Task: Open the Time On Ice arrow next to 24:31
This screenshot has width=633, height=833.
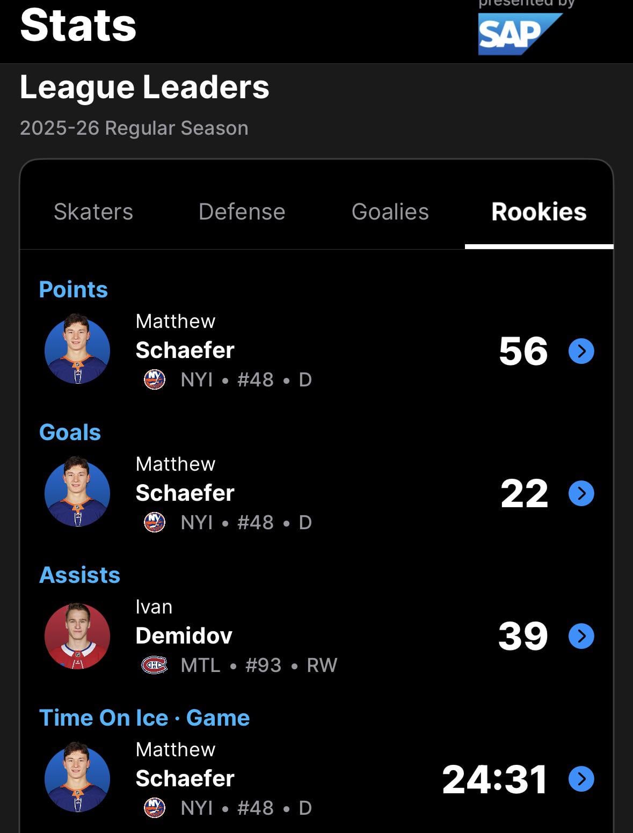Action: (581, 779)
